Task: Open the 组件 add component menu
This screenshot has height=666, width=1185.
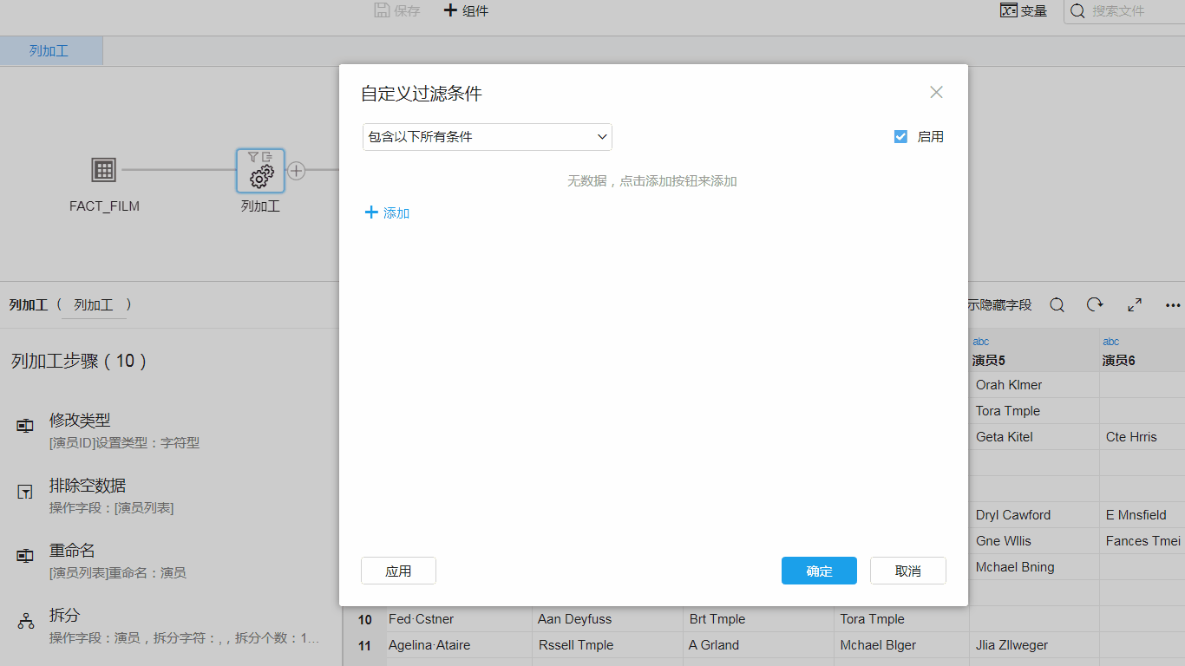Action: point(466,10)
